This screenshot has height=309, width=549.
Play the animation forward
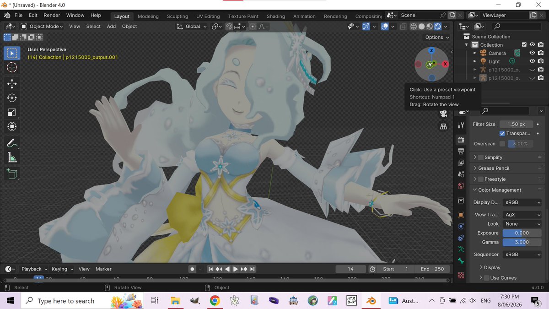(x=235, y=269)
